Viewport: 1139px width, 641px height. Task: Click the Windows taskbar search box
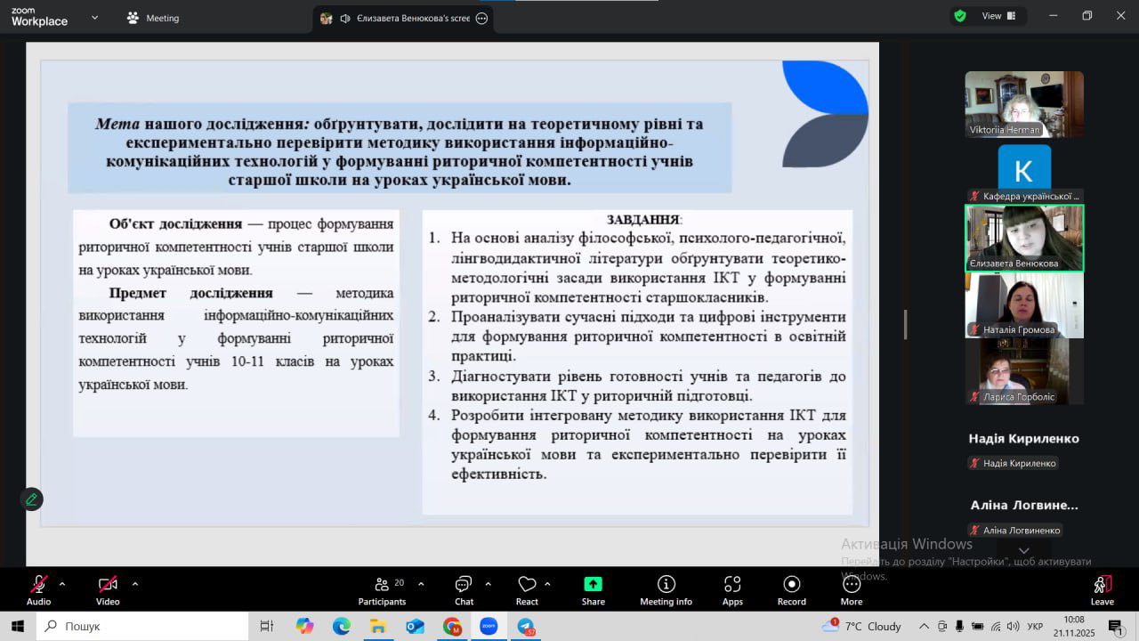pos(142,627)
